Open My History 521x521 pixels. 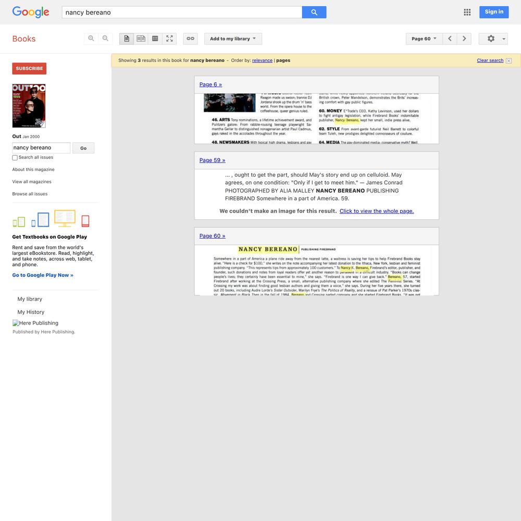(31, 312)
